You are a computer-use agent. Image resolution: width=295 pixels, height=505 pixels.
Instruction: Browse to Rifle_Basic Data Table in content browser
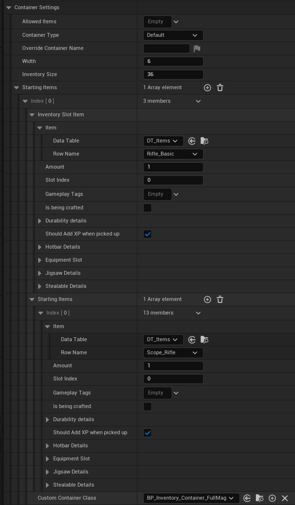pyautogui.click(x=205, y=141)
